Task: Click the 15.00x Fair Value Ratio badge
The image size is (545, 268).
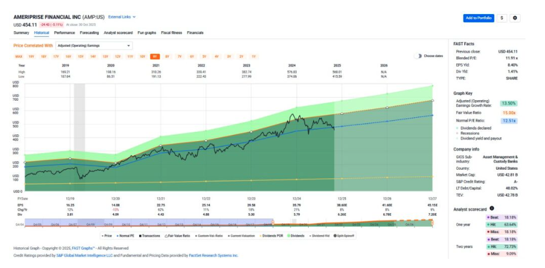Action: click(509, 112)
